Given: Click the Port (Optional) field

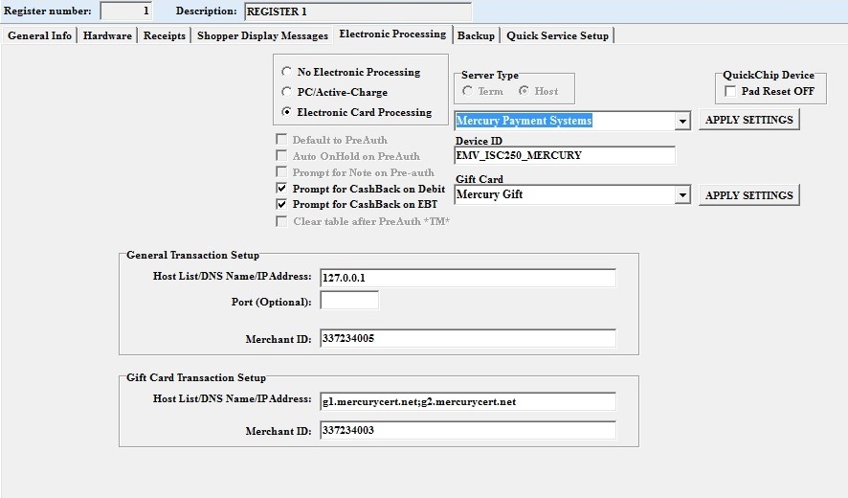Looking at the screenshot, I should (x=349, y=301).
